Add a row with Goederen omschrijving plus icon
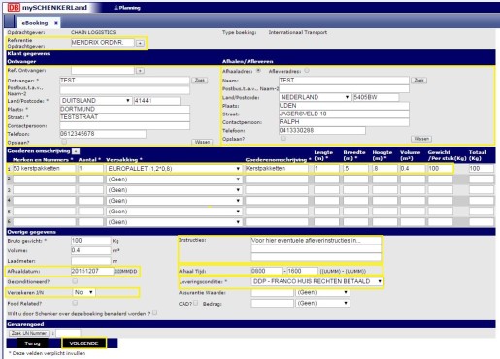Image resolution: width=500 pixels, height=359 pixels. (76, 151)
